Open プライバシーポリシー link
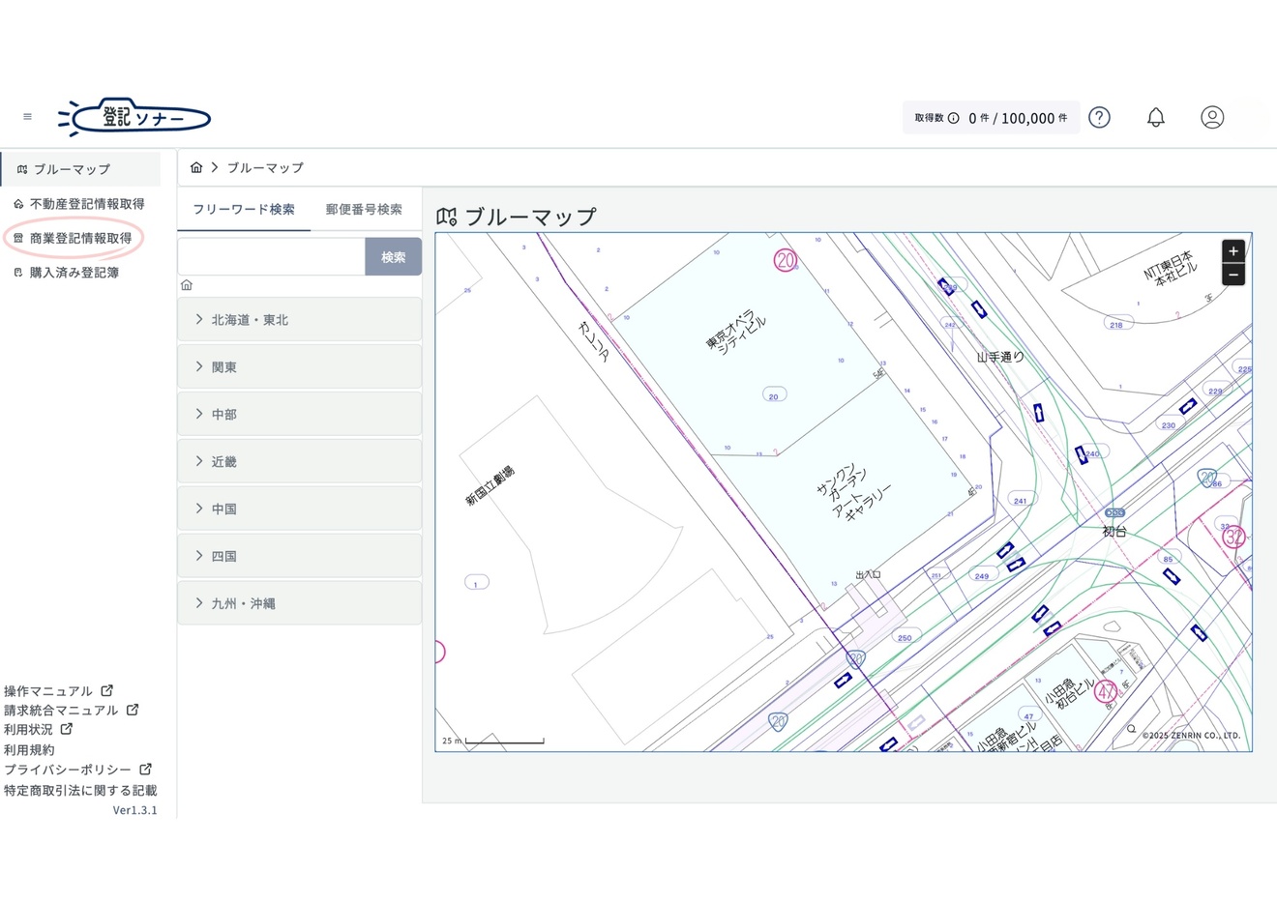This screenshot has height=902, width=1277. pos(77,770)
